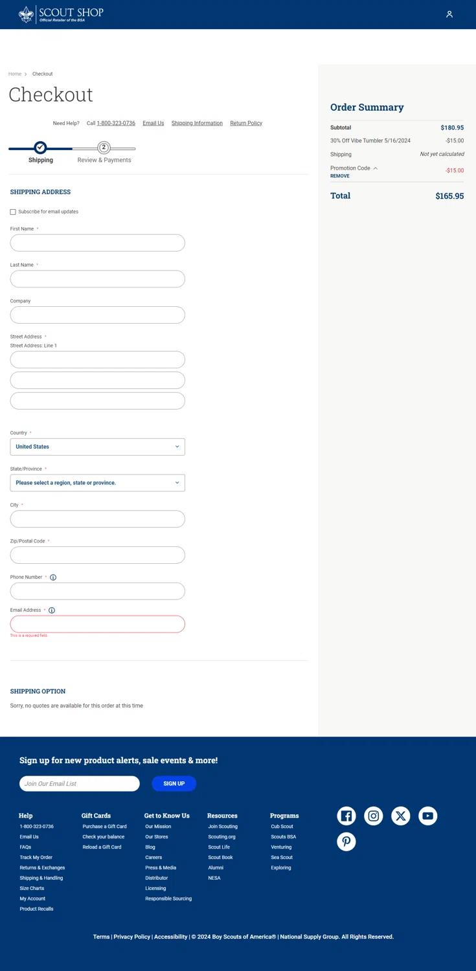Open the State/Province dropdown
476x971 pixels.
pyautogui.click(x=98, y=483)
